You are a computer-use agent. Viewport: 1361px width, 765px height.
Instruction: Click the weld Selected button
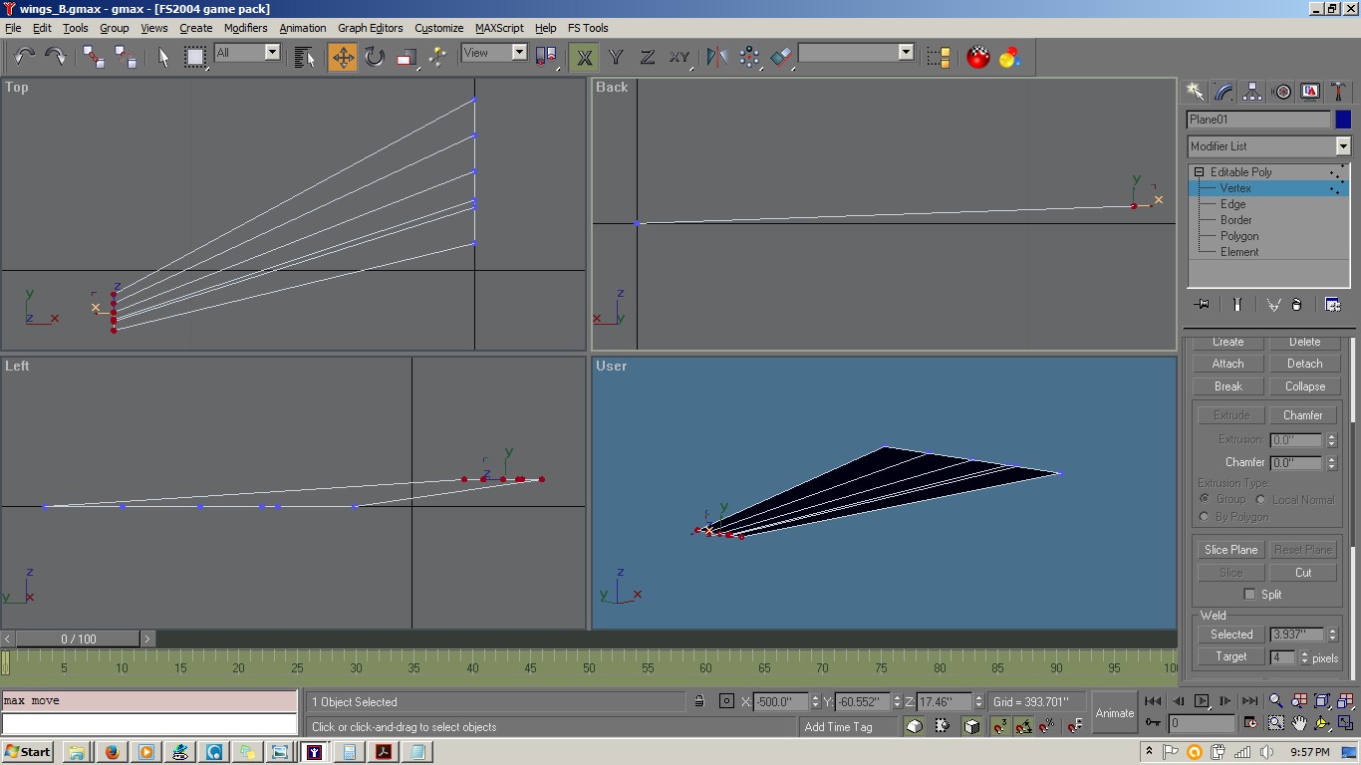click(1231, 635)
